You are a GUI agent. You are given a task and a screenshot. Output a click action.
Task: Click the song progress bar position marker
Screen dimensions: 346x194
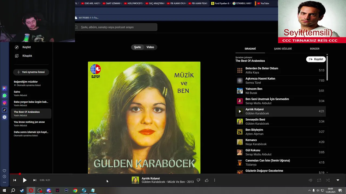pos(20,174)
